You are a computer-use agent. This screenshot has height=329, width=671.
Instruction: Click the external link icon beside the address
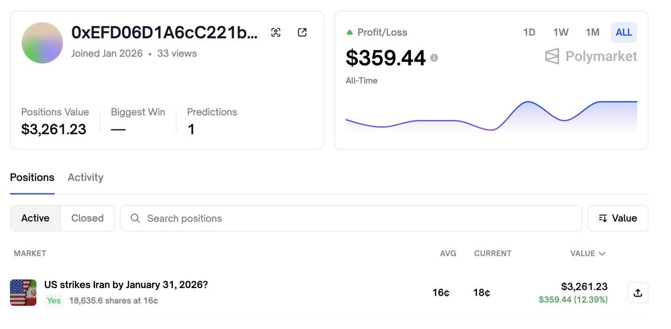pyautogui.click(x=302, y=32)
